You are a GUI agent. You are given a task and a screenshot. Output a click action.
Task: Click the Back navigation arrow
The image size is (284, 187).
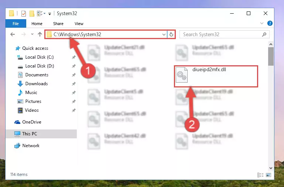(13, 34)
